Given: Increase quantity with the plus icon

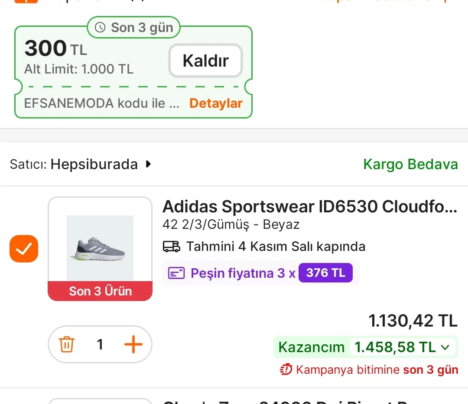Looking at the screenshot, I should click(133, 345).
